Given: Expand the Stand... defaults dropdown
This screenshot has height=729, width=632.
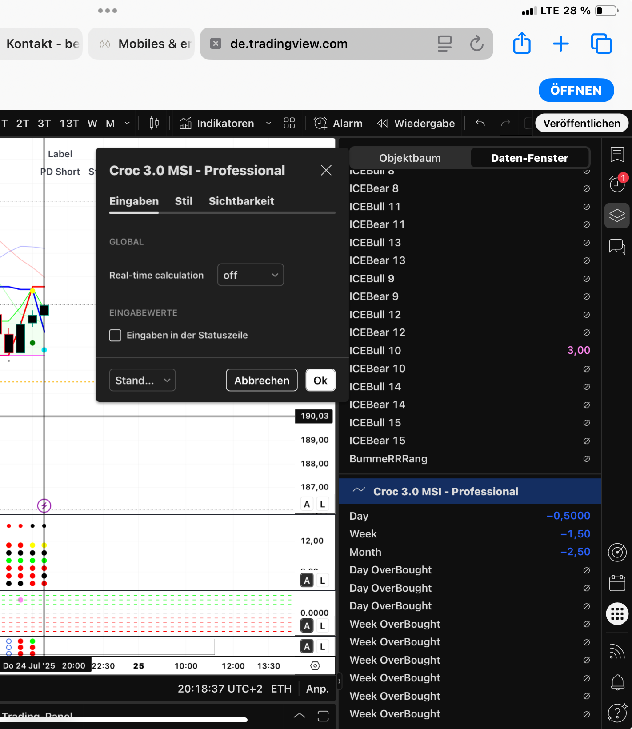Looking at the screenshot, I should pyautogui.click(x=142, y=381).
